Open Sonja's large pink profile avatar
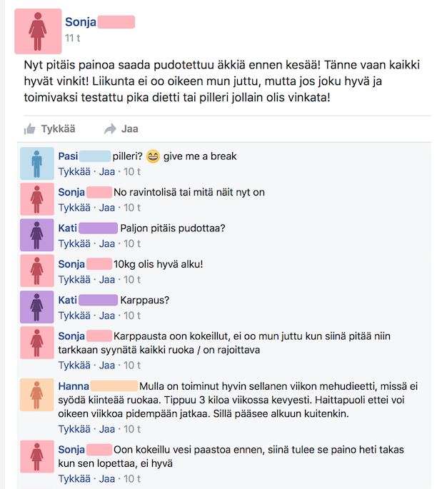 pyautogui.click(x=38, y=31)
